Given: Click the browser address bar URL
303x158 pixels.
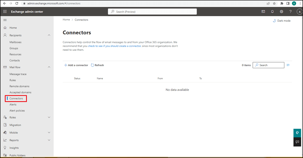Looking at the screenshot, I should (x=54, y=3).
